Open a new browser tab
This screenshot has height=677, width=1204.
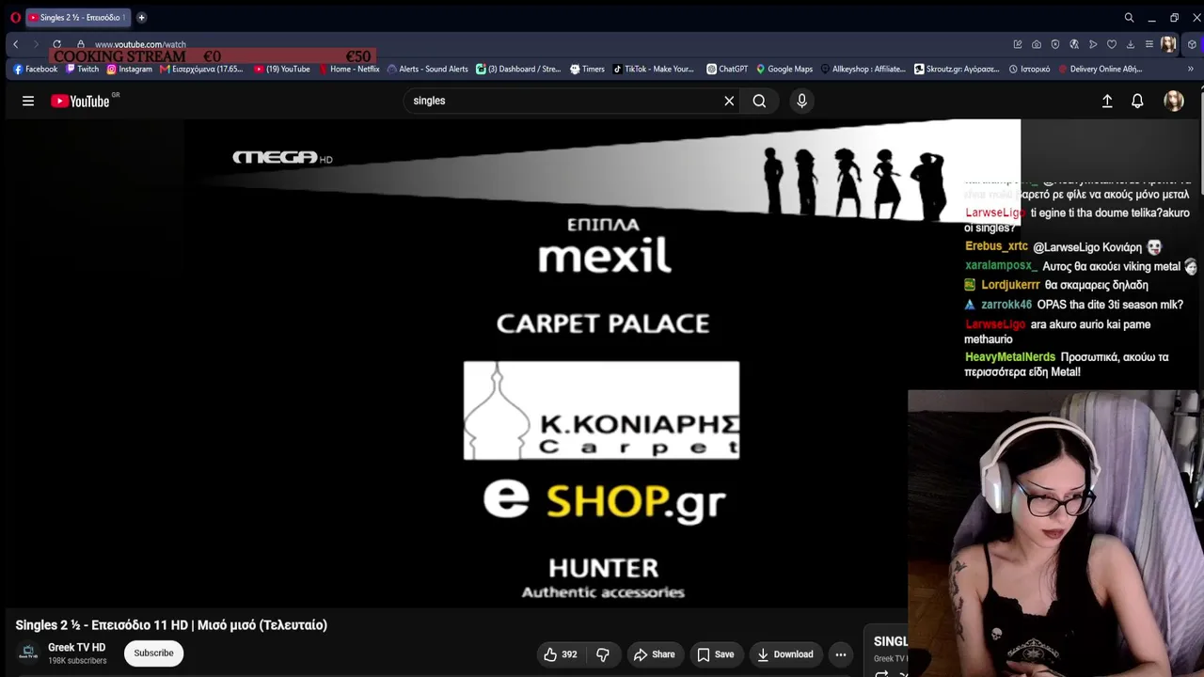pyautogui.click(x=141, y=17)
